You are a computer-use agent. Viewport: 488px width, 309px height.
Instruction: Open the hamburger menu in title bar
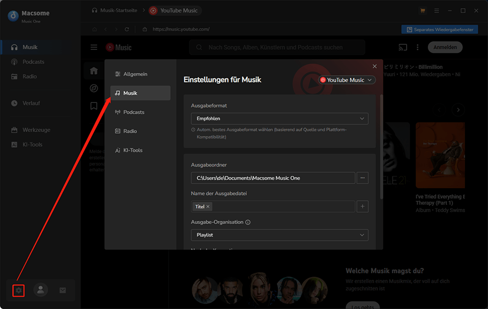[x=436, y=11]
